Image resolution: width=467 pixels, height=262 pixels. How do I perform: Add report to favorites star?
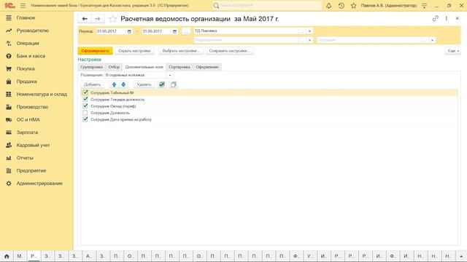112,19
